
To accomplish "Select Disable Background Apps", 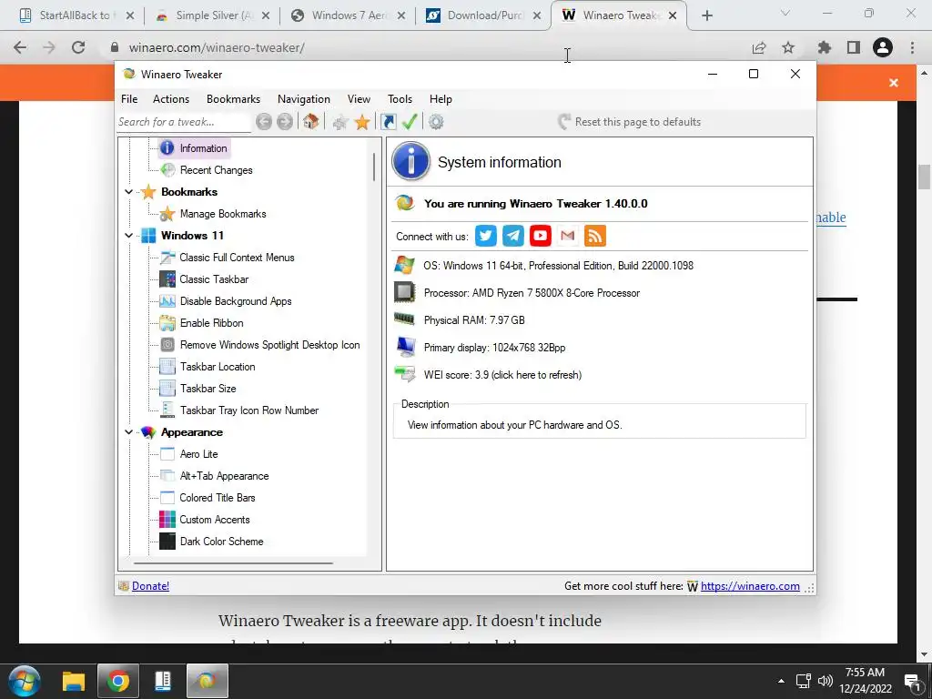I will click(x=236, y=301).
